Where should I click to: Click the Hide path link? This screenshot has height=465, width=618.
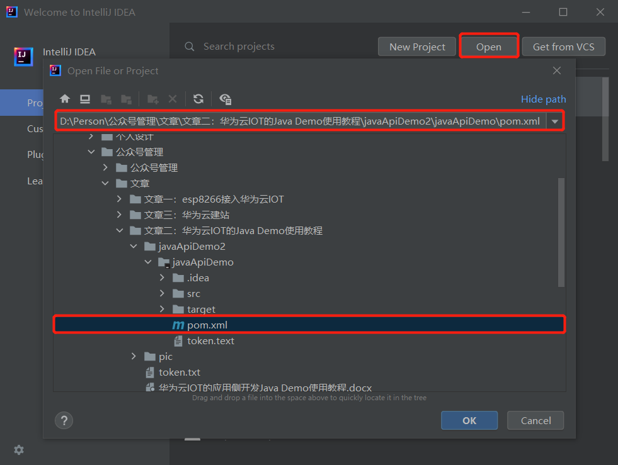[x=543, y=99]
